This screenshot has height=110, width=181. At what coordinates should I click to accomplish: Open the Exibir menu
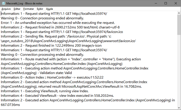tap(40, 9)
